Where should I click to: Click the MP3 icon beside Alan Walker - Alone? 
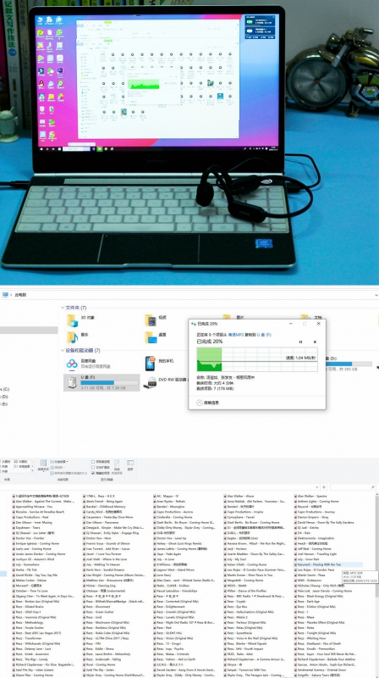click(224, 497)
